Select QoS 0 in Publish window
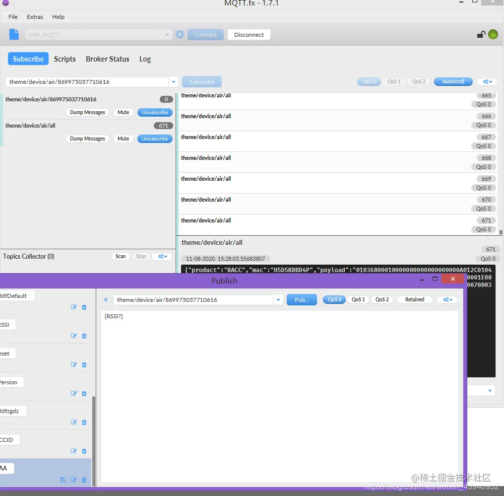This screenshot has width=504, height=496. coord(334,299)
